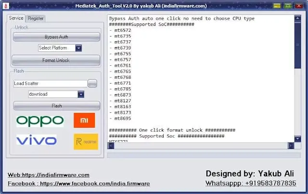Viewport: 308px width, 194px height.
Task: Click the 'Bypass Auth auto one click' log line
Action: point(182,19)
